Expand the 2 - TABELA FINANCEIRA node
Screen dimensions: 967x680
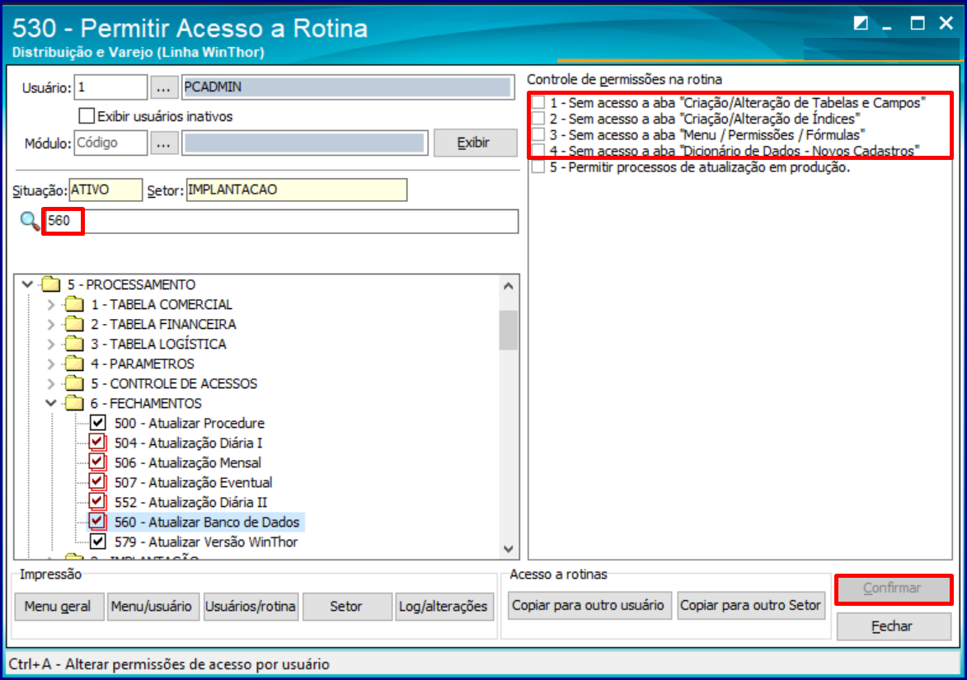tap(51, 324)
